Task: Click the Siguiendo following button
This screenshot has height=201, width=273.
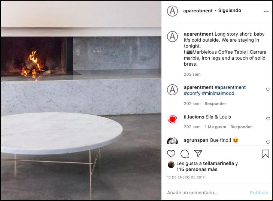Action: [230, 10]
